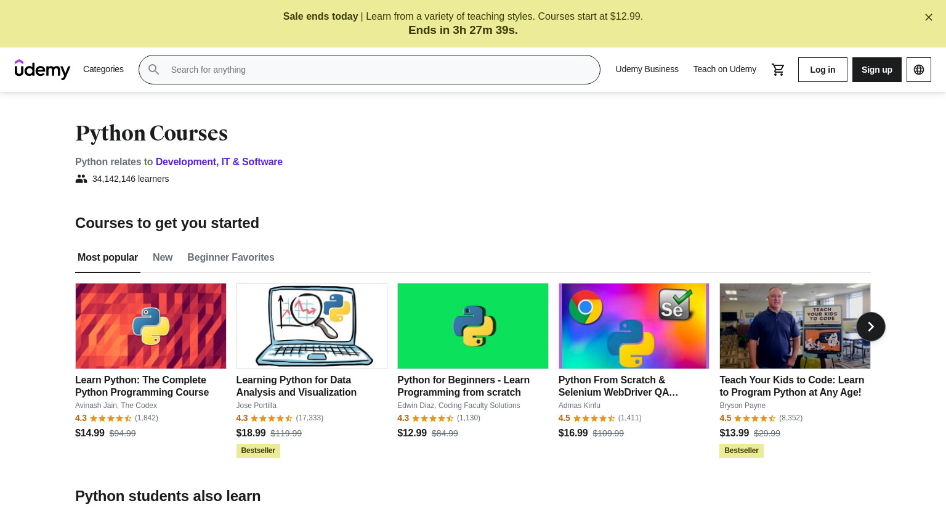Click Bestseller badge under $18.99 course

coord(258,451)
